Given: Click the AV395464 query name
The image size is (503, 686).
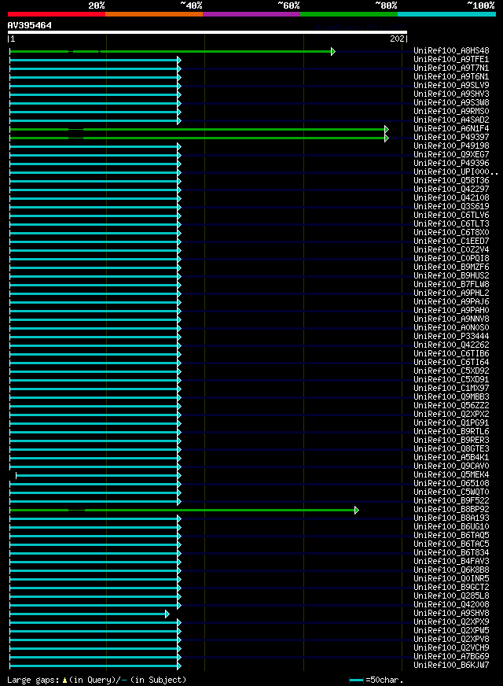Looking at the screenshot, I should click(x=30, y=25).
